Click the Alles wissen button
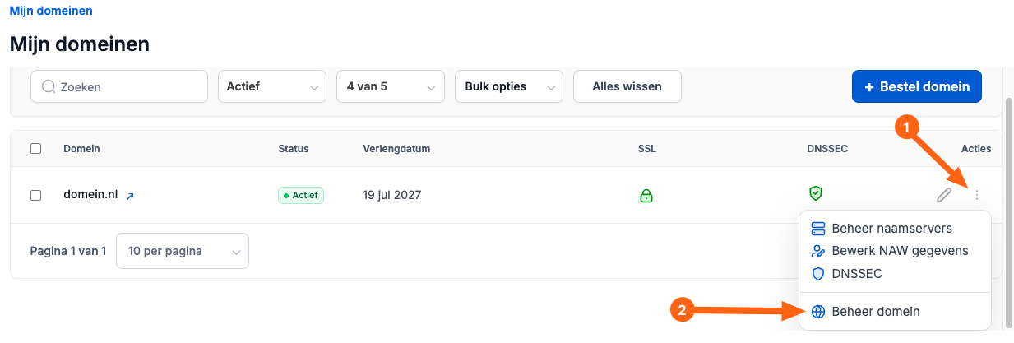This screenshot has width=1014, height=343. click(x=627, y=86)
